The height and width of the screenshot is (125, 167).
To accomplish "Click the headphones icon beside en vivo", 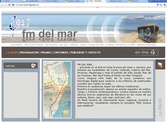I will pyautogui.click(x=153, y=52).
